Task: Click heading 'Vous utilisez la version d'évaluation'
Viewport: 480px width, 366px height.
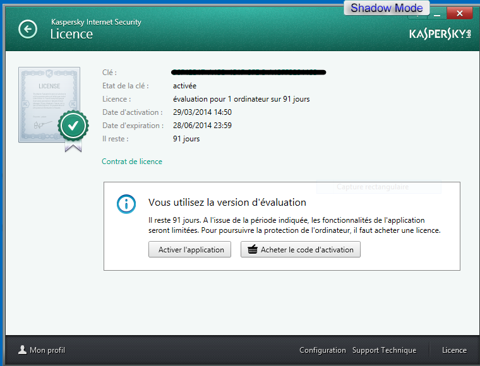Action: point(227,203)
